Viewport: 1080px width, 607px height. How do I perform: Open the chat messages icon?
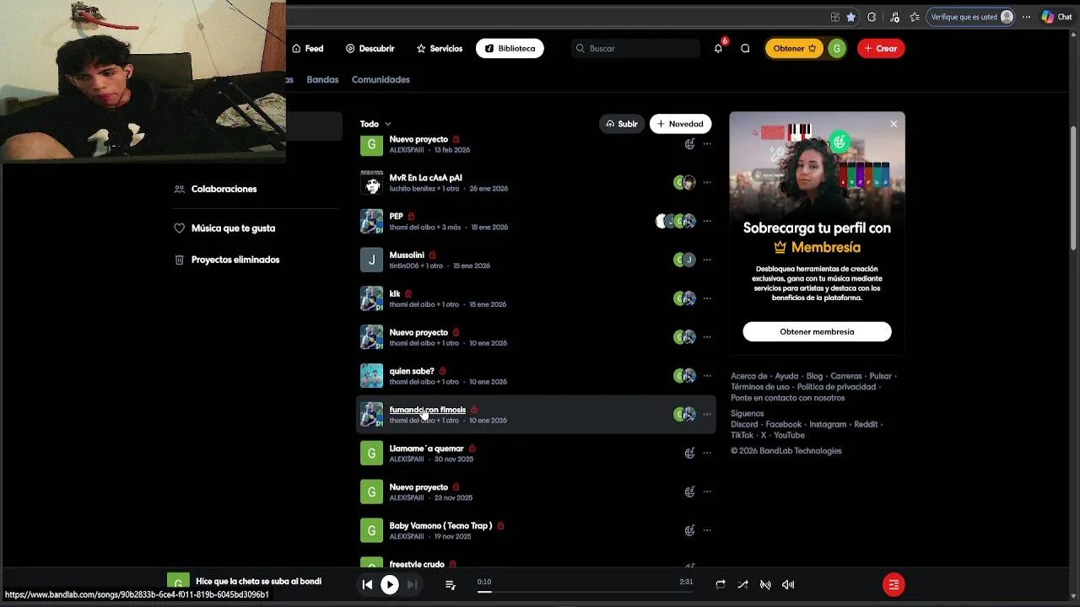click(745, 49)
